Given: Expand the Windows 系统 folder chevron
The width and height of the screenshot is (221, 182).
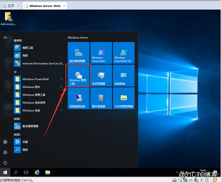Looking at the screenshot, I should click(x=62, y=110).
